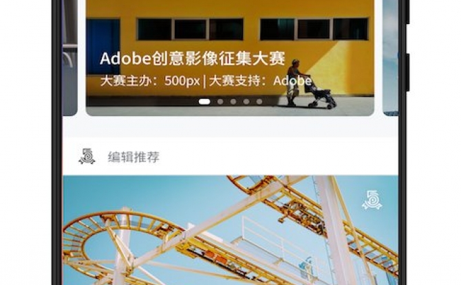Click the phone's lower side button
The width and height of the screenshot is (461, 285).
click(x=408, y=73)
